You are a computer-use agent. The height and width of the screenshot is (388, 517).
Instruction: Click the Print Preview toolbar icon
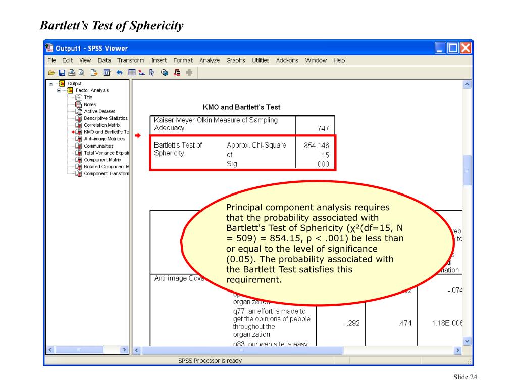tap(81, 73)
